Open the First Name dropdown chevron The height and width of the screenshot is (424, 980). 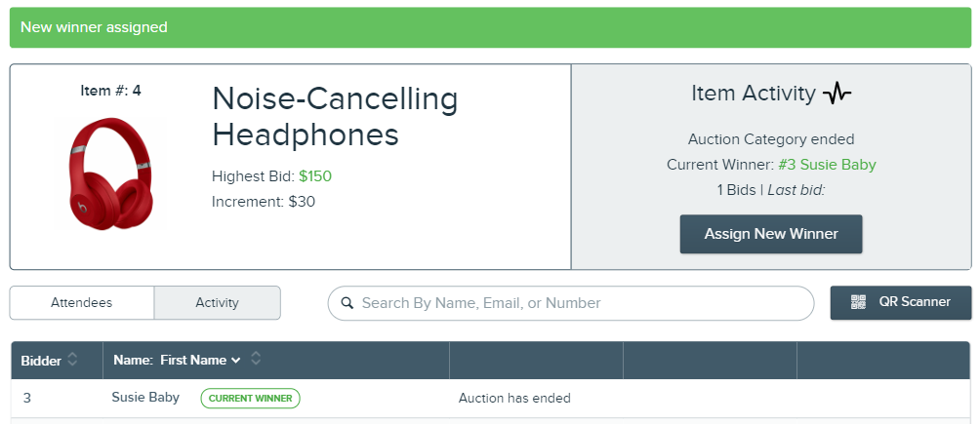click(x=235, y=361)
